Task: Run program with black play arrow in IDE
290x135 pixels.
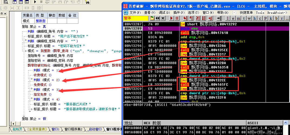Action: coord(35,2)
